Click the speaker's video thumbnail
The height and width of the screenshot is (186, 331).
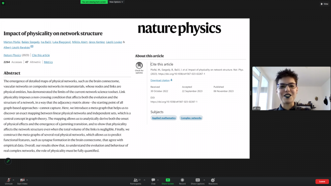(291, 88)
